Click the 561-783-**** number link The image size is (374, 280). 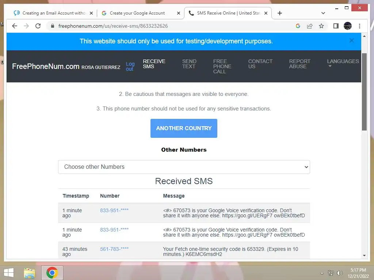tap(114, 249)
